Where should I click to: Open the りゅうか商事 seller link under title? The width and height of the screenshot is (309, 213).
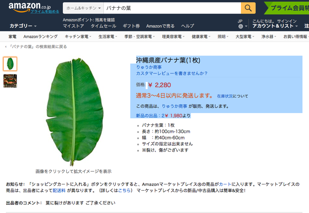pyautogui.click(x=149, y=68)
